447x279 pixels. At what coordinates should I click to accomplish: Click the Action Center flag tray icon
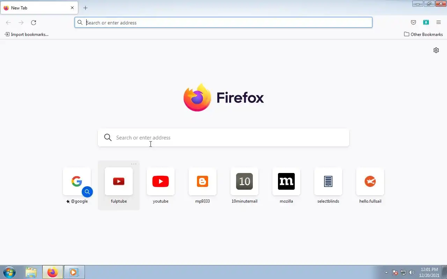coord(395,272)
